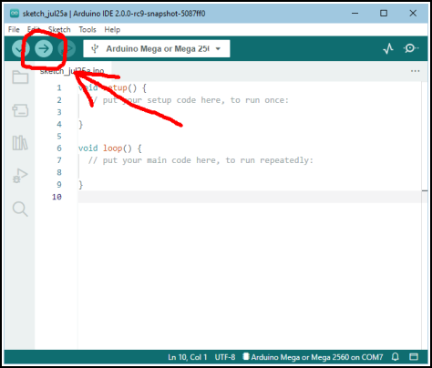Toggle the bottom panel icon in status bar
This screenshot has width=432, height=368.
click(x=414, y=357)
